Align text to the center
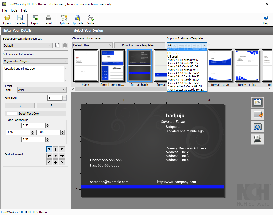Image resolution: width=273 pixels, height=215 pixels. click(x=56, y=156)
